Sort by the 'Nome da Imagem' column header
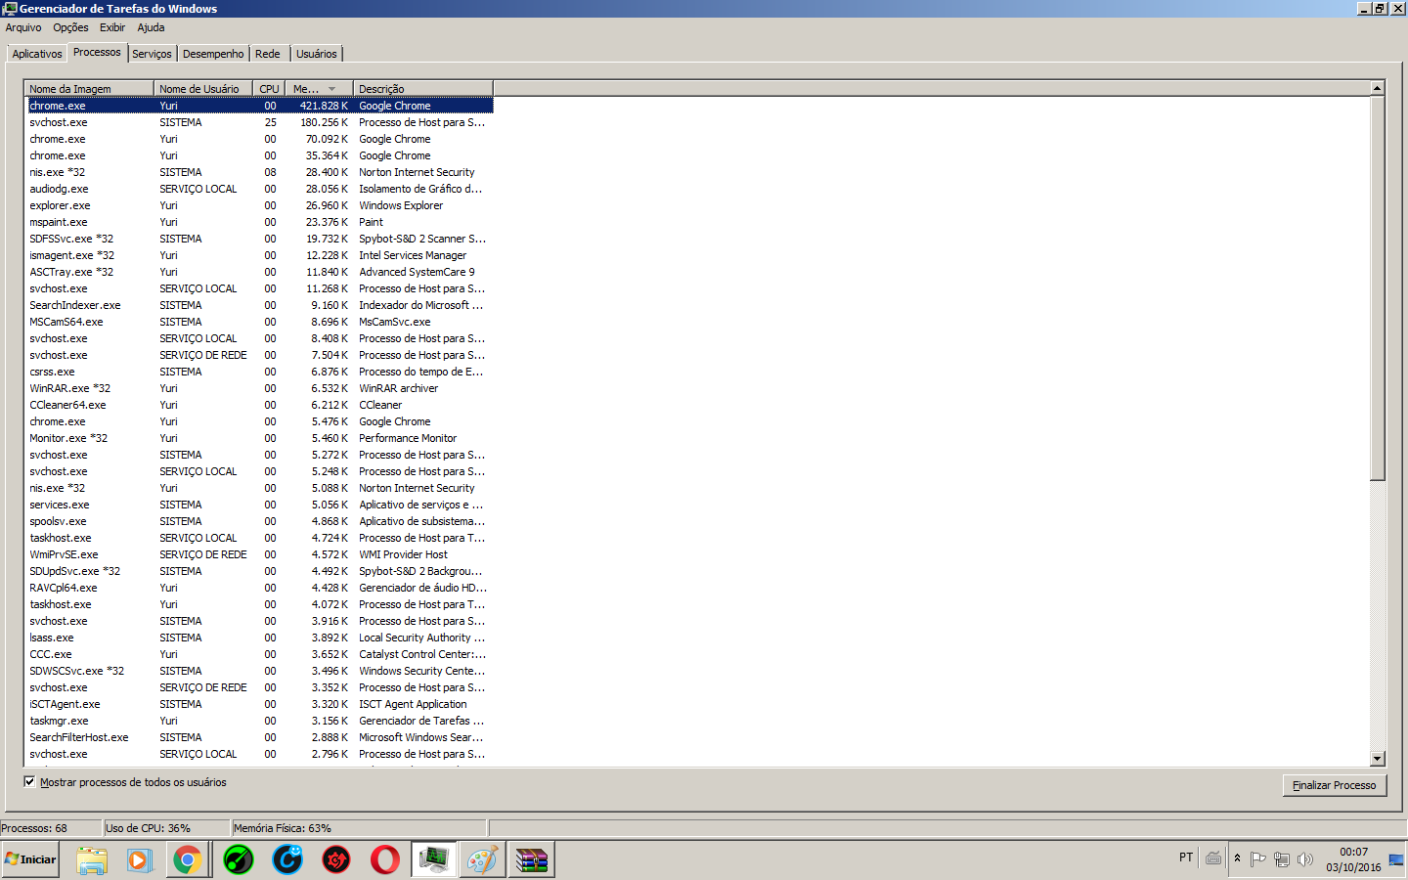Image resolution: width=1408 pixels, height=880 pixels. click(x=89, y=89)
